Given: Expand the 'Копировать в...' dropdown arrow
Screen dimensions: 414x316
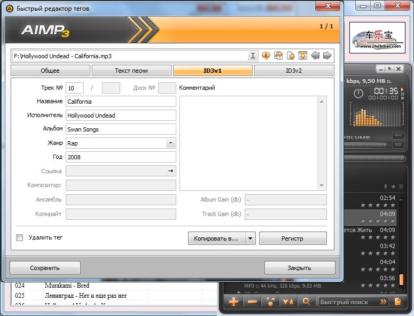Looking at the screenshot, I should pyautogui.click(x=250, y=238).
